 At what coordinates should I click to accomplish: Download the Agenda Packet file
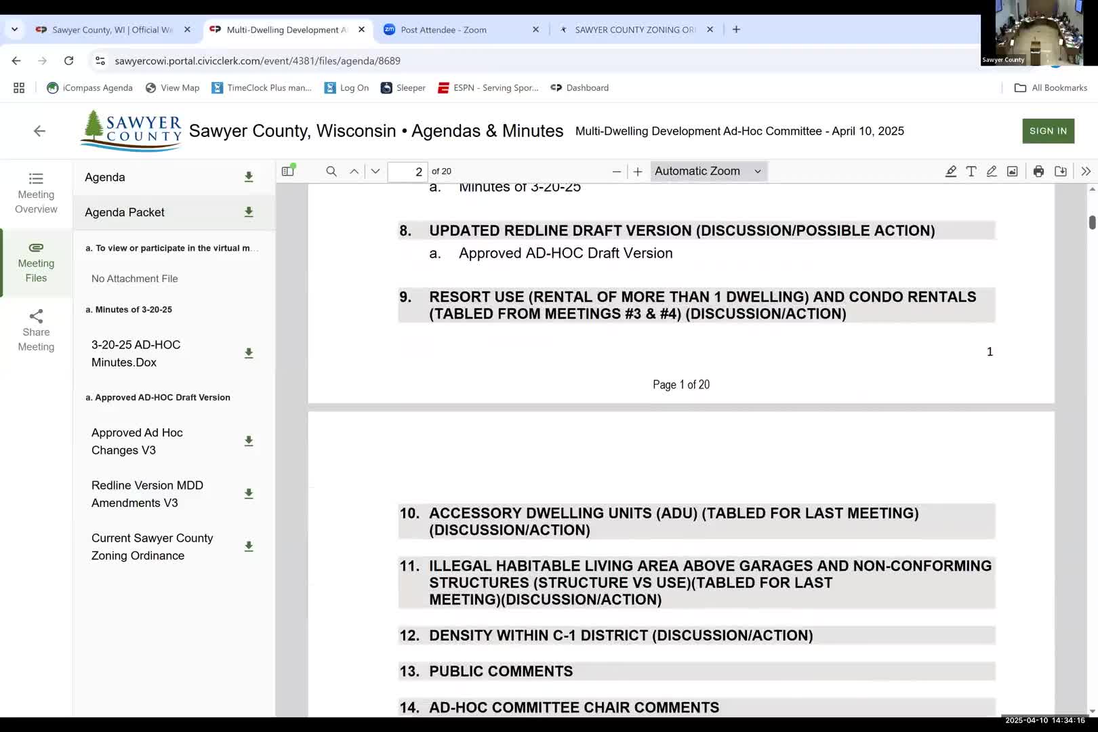point(249,212)
